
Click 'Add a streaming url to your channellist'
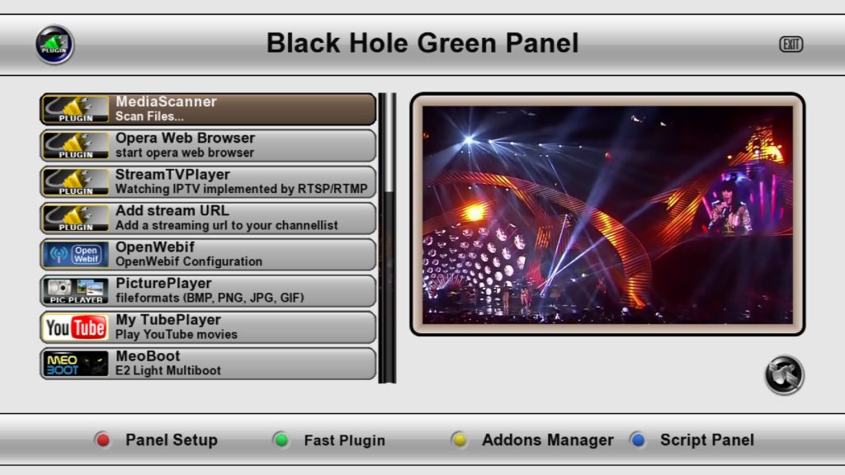click(227, 226)
